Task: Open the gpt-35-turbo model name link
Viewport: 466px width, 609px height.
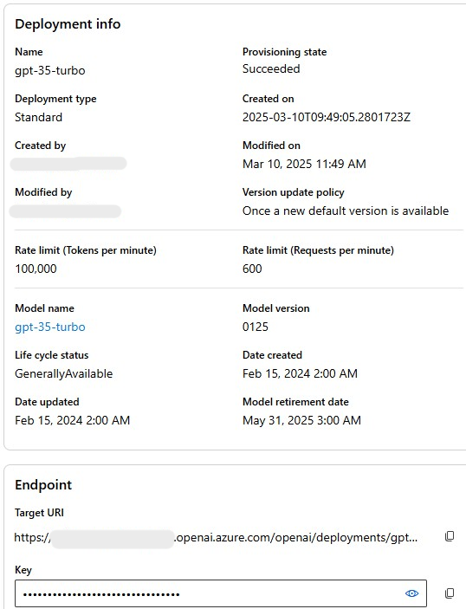Action: (49, 327)
